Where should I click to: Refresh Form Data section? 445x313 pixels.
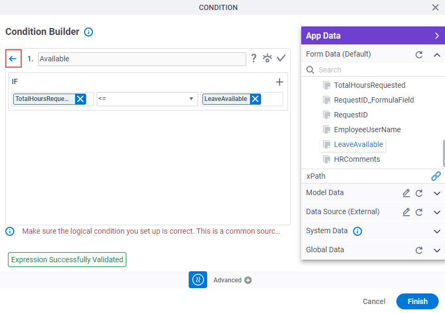[x=419, y=54]
